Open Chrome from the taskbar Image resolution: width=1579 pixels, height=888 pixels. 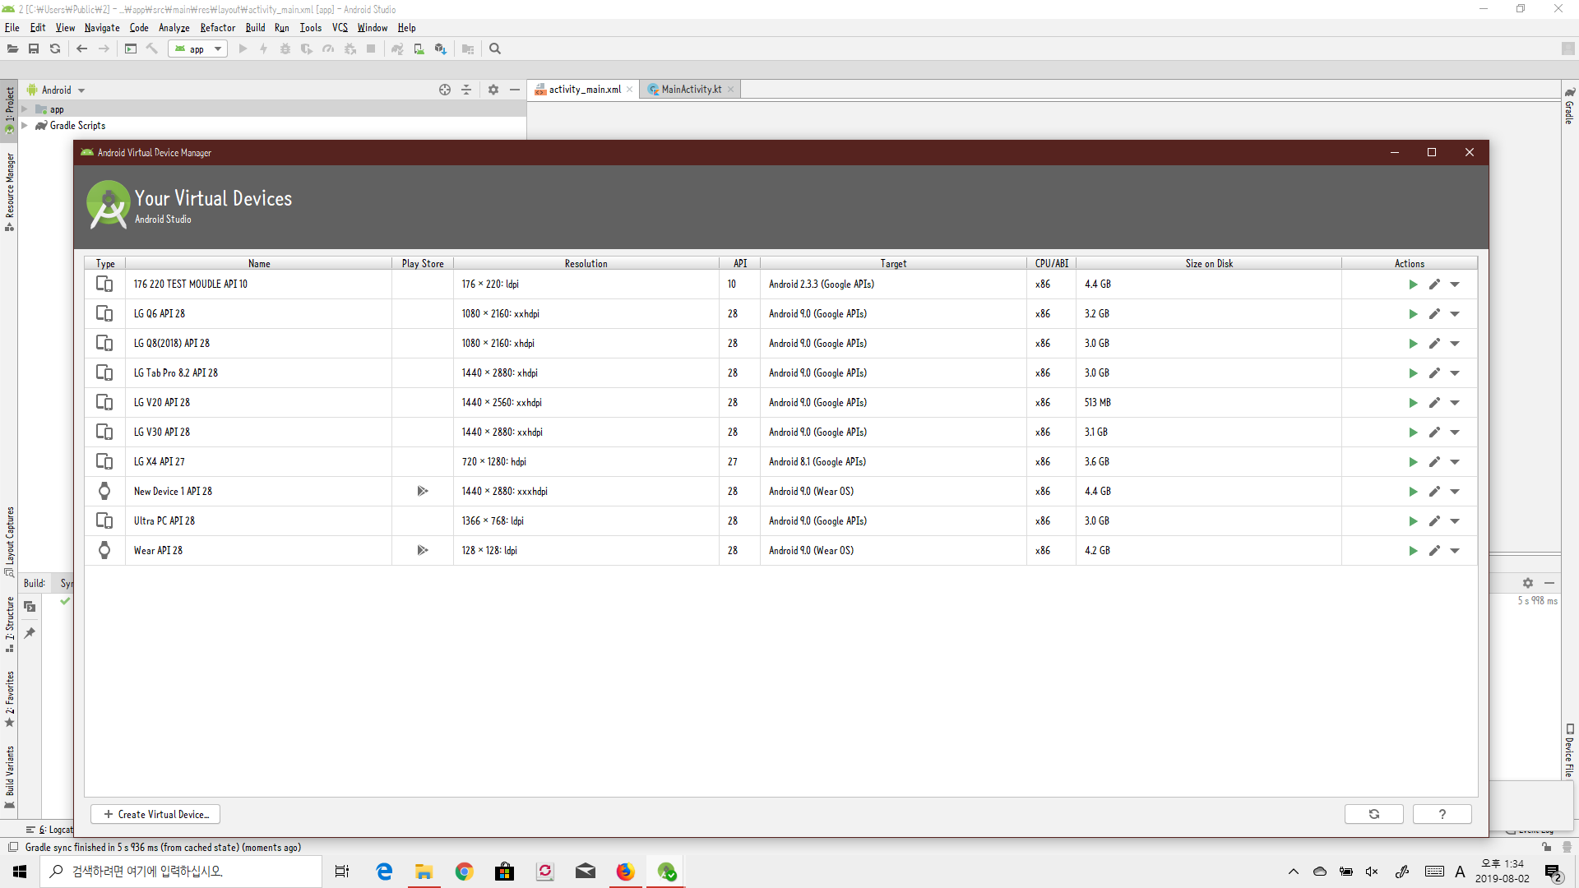coord(465,872)
